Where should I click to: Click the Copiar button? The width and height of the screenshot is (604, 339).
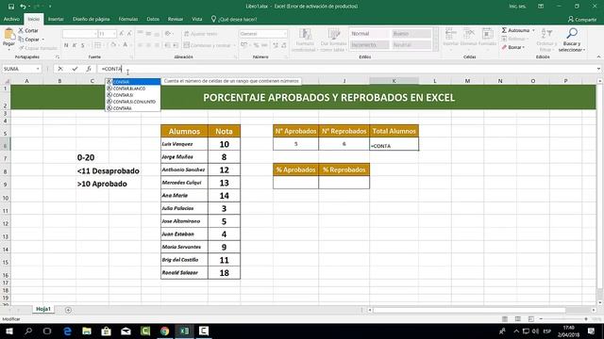(x=29, y=40)
